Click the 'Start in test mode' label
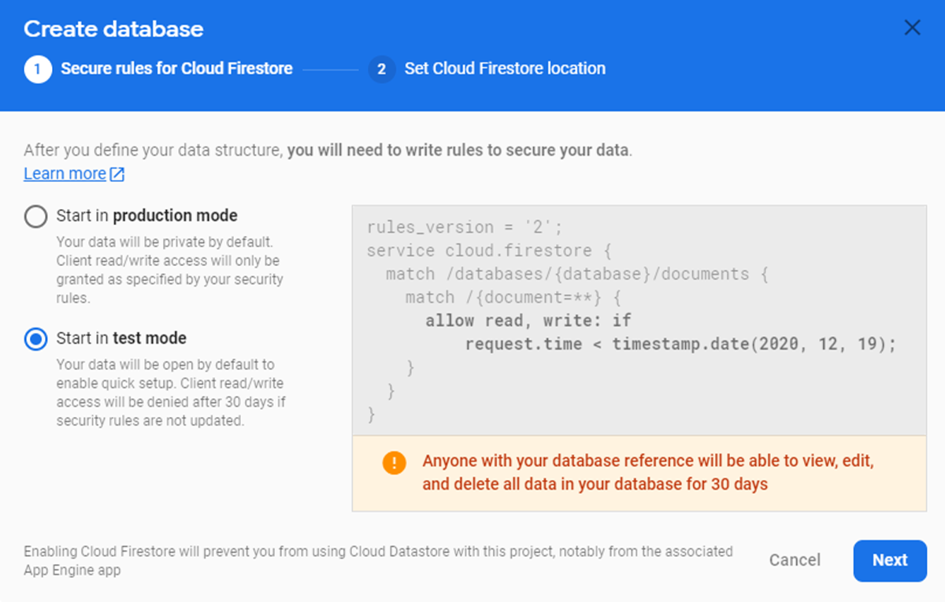The width and height of the screenshot is (945, 602). [x=121, y=338]
